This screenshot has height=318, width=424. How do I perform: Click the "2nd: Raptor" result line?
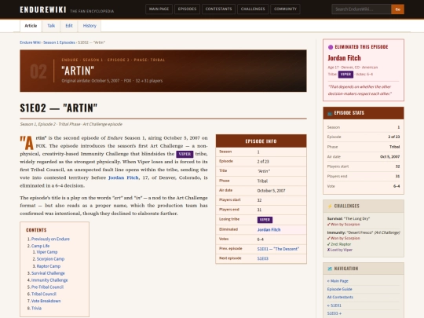(x=339, y=244)
